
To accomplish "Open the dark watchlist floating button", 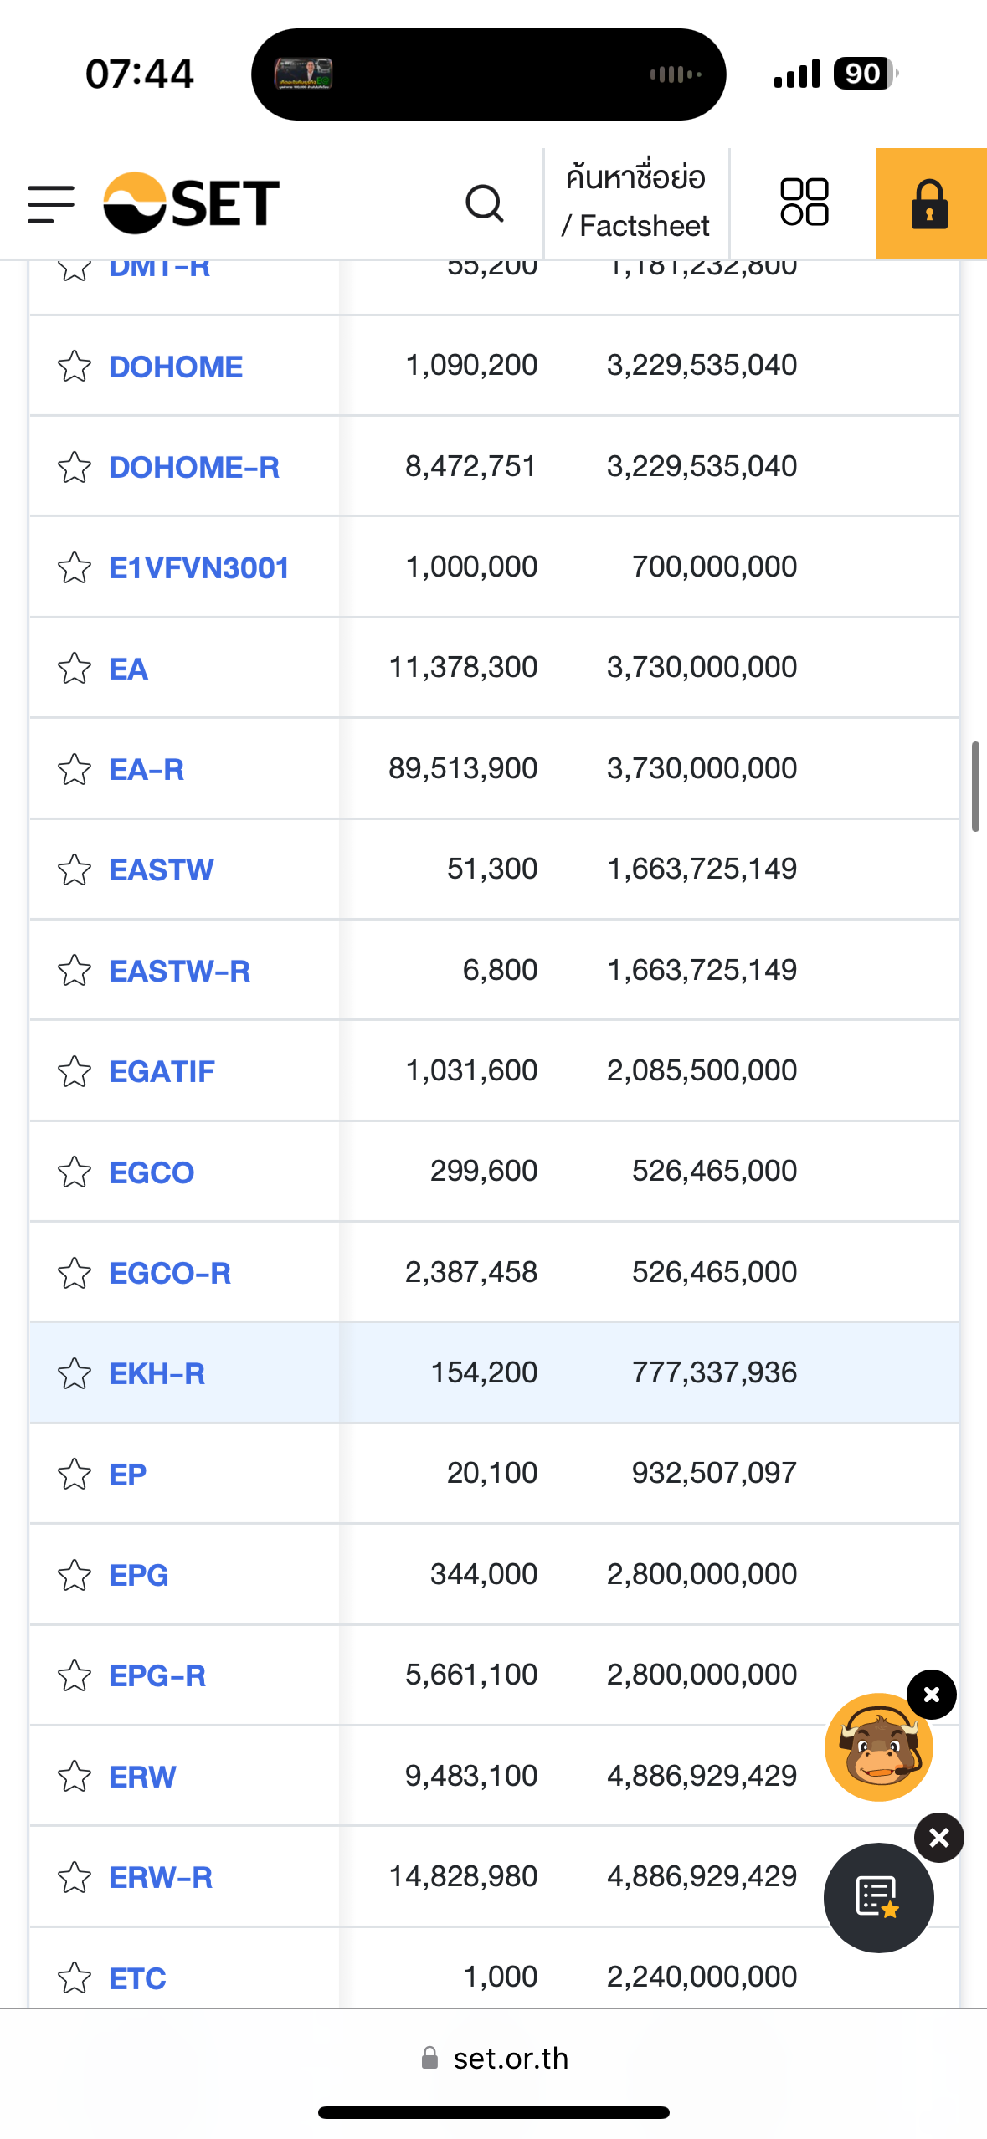I will point(878,1897).
